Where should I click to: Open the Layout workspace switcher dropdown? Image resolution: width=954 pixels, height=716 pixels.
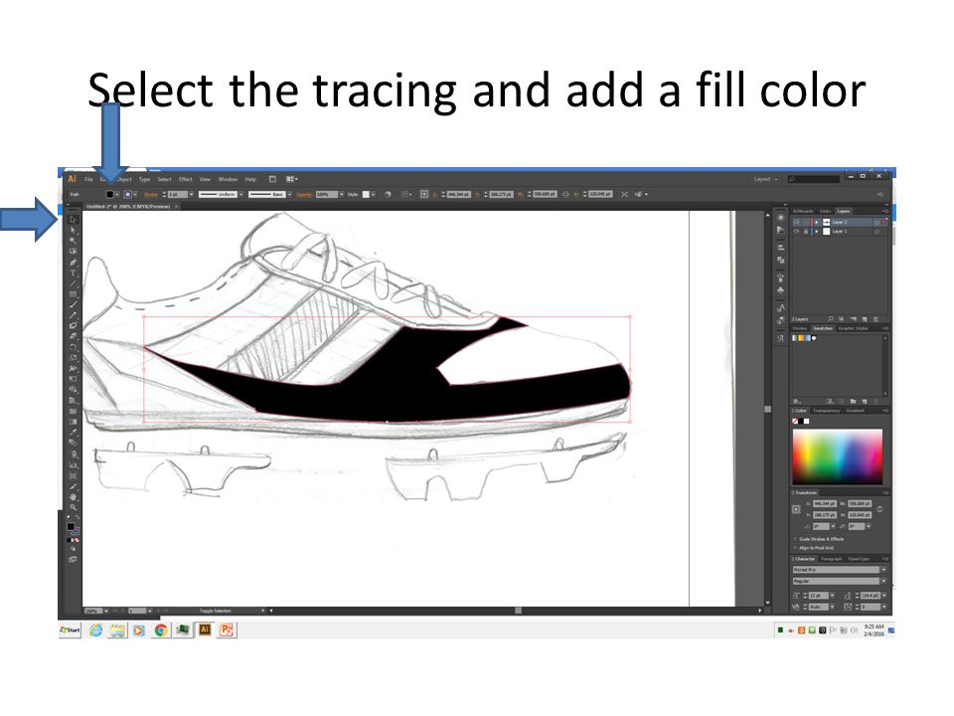[765, 179]
